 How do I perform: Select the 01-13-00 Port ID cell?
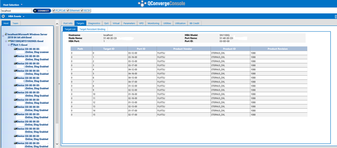point(142,102)
